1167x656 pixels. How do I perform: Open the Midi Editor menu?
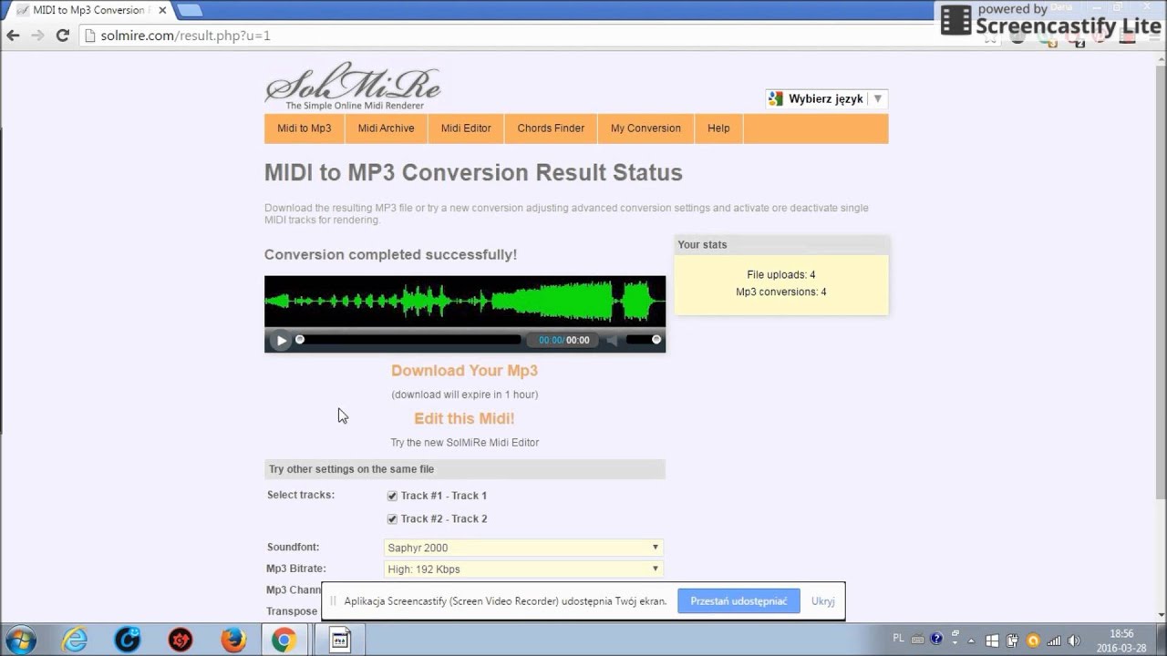(466, 128)
